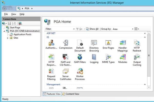Click scrollbar down arrow in features pane

pyautogui.click(x=149, y=87)
